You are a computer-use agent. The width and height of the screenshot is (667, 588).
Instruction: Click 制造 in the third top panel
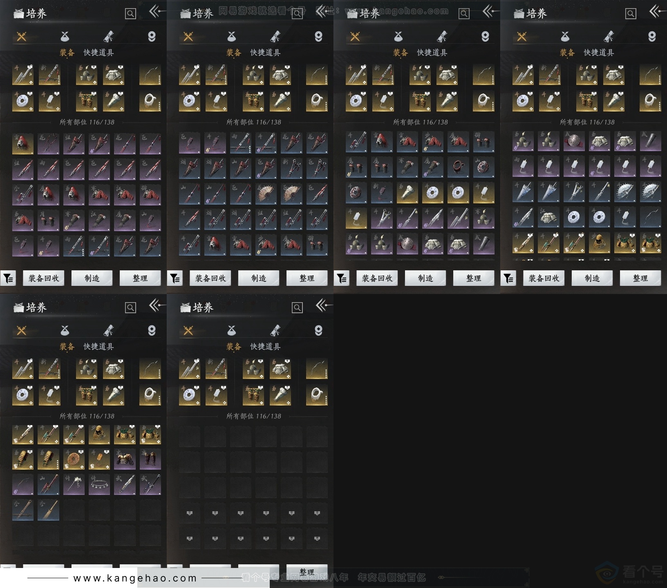tap(425, 278)
